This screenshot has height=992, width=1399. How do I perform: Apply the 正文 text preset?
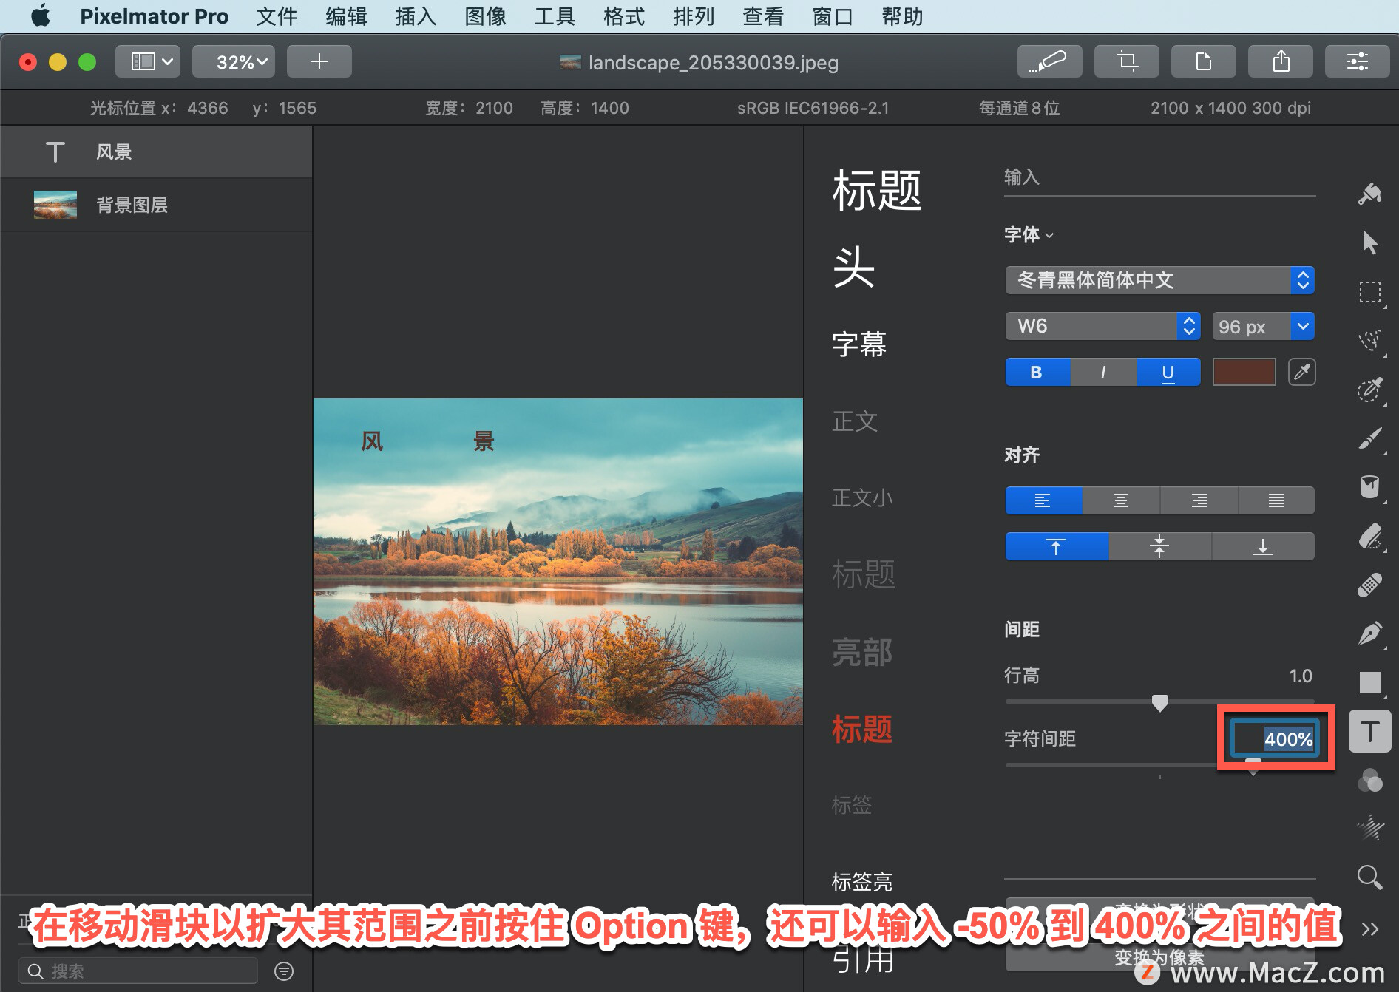pyautogui.click(x=855, y=421)
